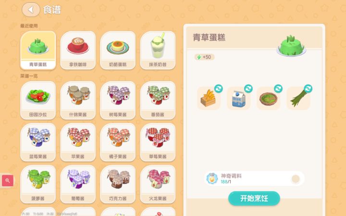Select the 拿铁咖啡 latte recipe
The width and height of the screenshot is (346, 216).
78,50
